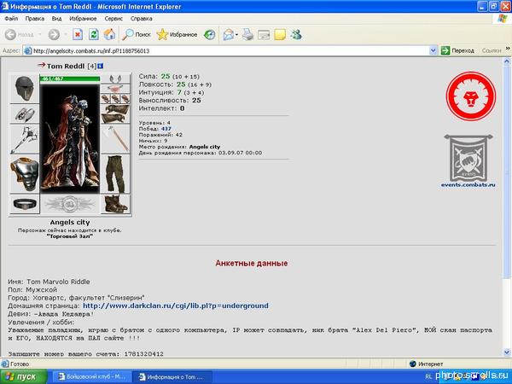Select the chest armor slot
Viewport: 512px width, 384px height.
25,174
